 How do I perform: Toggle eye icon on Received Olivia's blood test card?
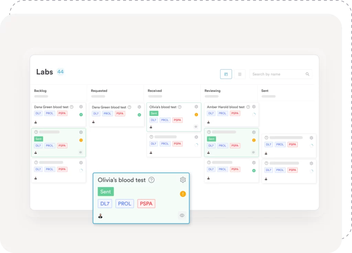click(x=196, y=127)
